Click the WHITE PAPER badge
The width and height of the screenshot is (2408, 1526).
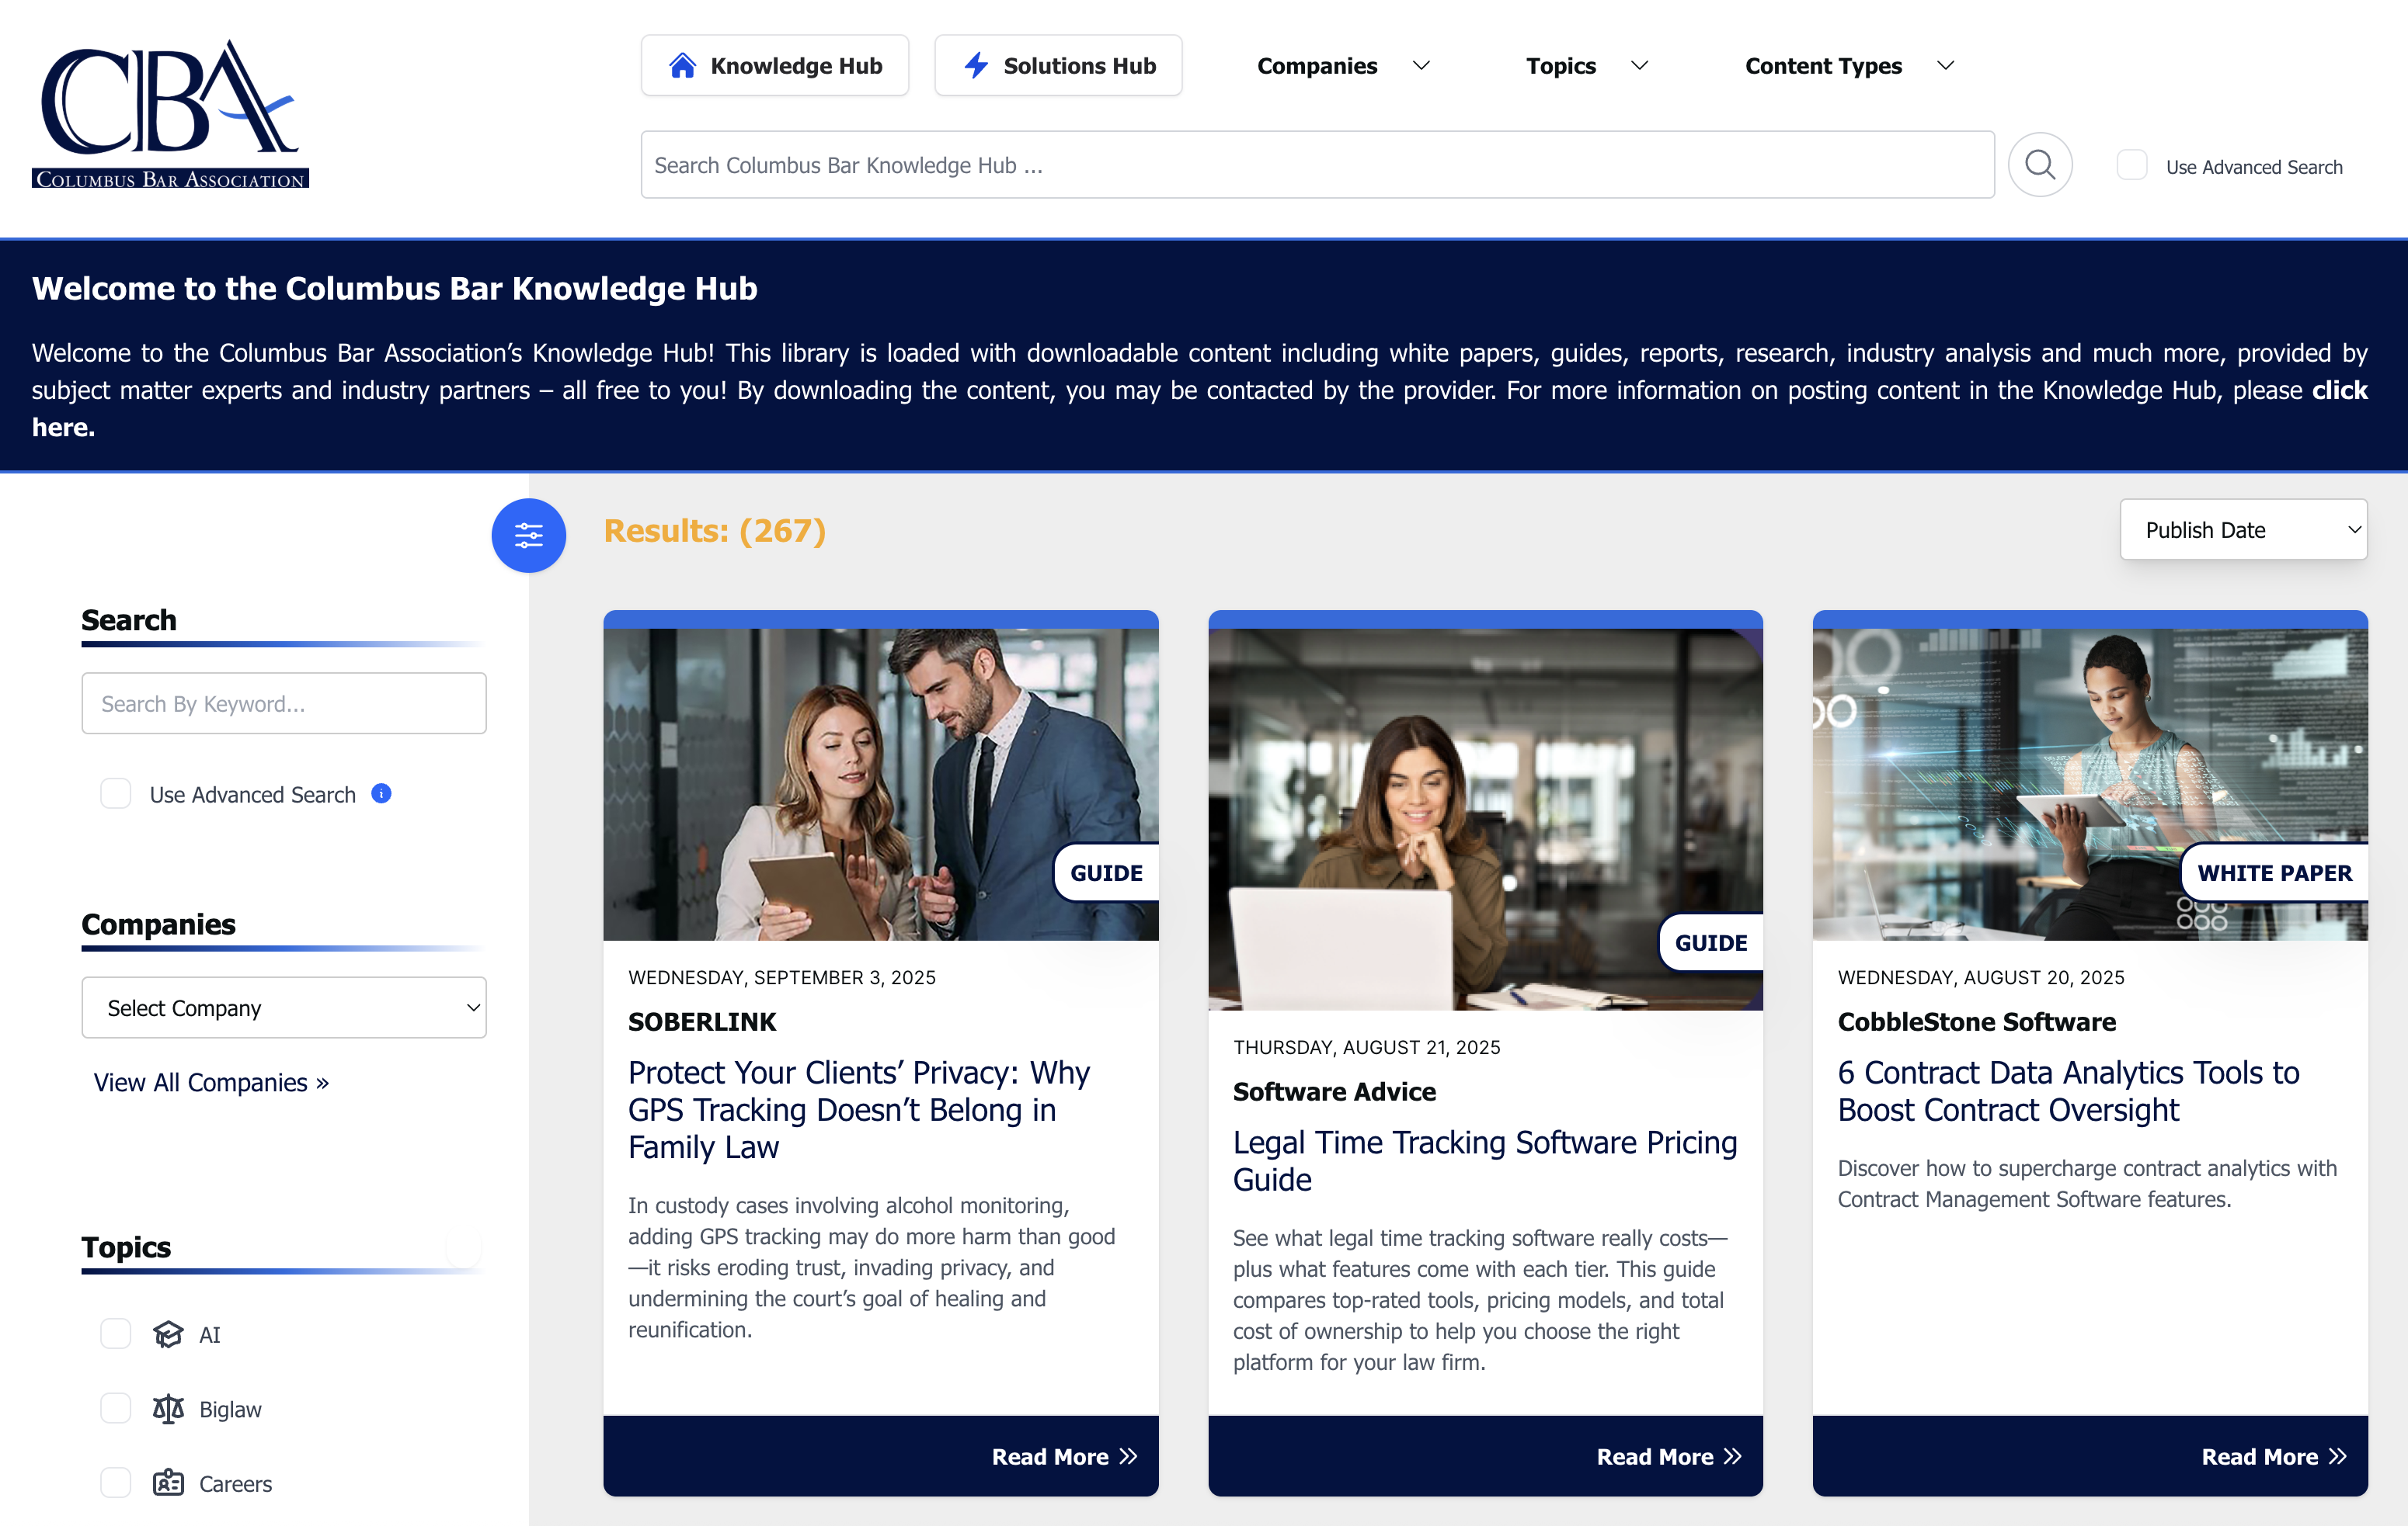pos(2274,872)
